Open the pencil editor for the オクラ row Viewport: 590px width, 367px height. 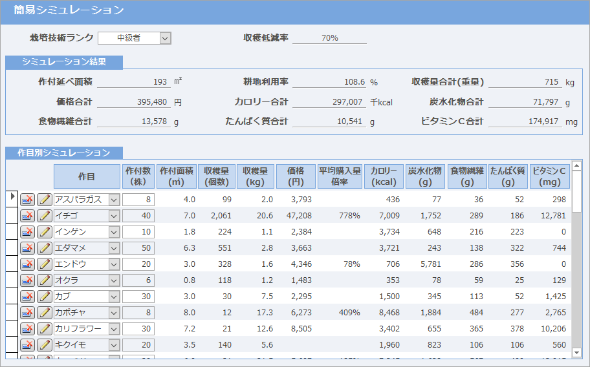point(44,280)
